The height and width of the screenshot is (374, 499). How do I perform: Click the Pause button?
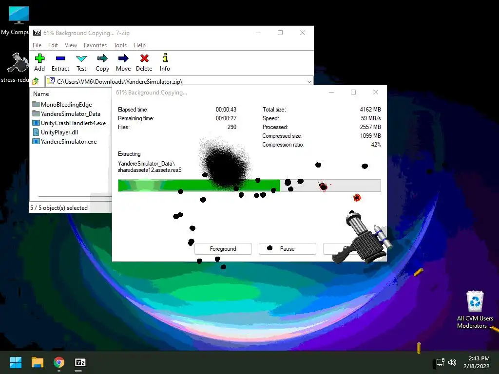pos(288,249)
